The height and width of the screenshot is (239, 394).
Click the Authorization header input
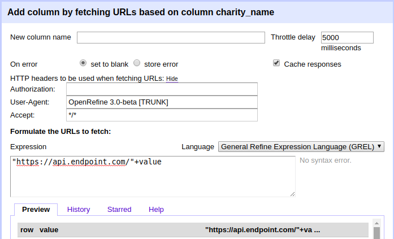162,89
